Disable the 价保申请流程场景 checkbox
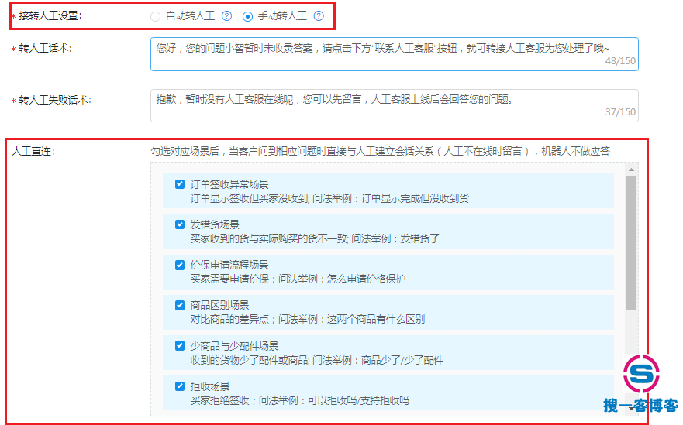Viewport: 683px width, 425px height. click(x=180, y=265)
